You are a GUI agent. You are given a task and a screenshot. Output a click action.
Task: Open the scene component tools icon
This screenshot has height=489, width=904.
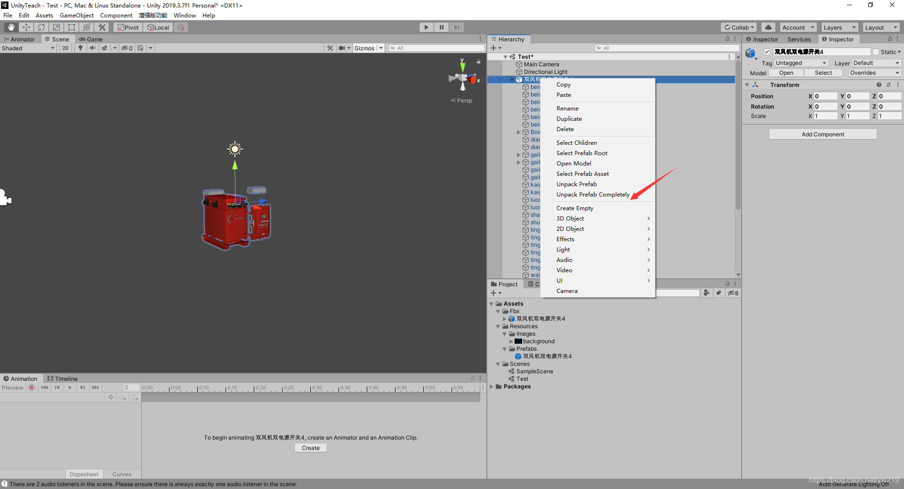coord(330,48)
